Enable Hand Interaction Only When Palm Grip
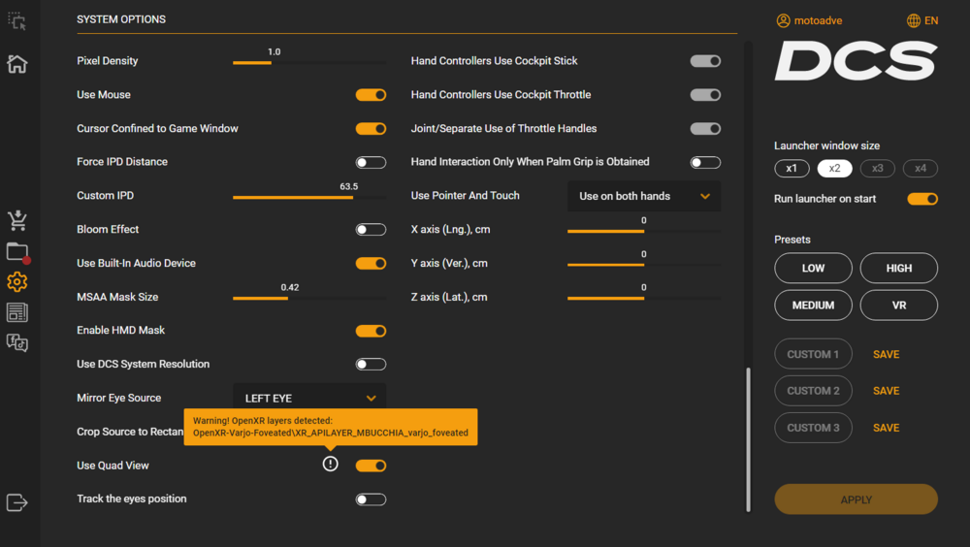 click(x=705, y=162)
